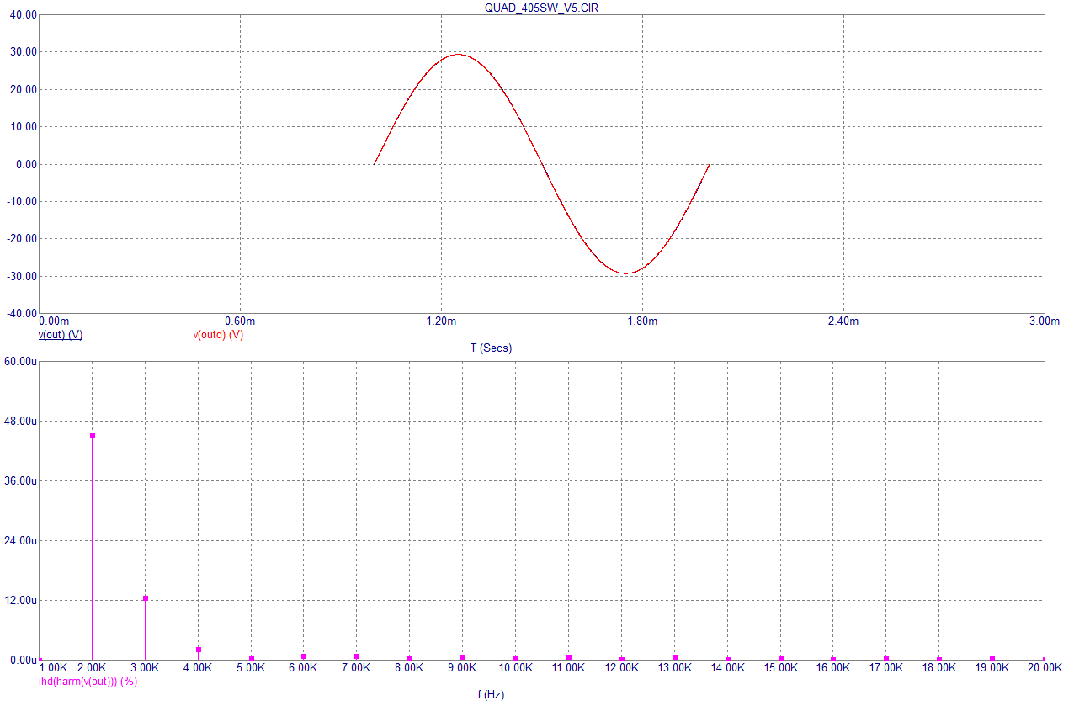Screen dimensions: 1074x706
Task: Click the QUAD_405SW_V5.CIR plot title
Action: click(541, 7)
